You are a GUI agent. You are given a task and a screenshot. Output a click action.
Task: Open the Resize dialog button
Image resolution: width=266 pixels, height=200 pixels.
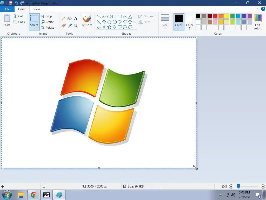[48, 22]
